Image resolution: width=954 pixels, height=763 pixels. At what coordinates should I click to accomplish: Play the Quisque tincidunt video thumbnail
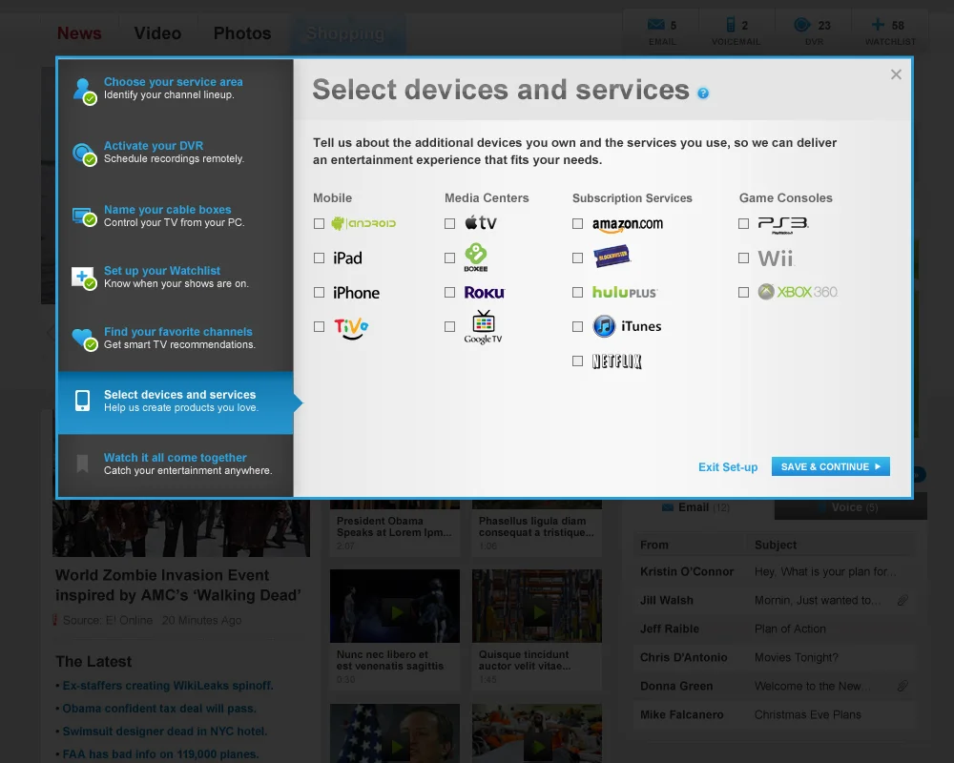tap(536, 606)
